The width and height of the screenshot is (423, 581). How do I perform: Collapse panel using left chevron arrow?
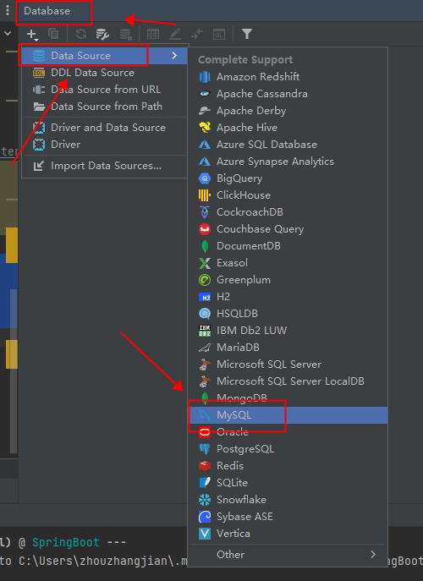(x=8, y=33)
